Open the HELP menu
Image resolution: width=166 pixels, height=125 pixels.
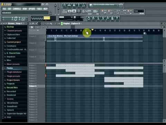[x=45, y=9]
